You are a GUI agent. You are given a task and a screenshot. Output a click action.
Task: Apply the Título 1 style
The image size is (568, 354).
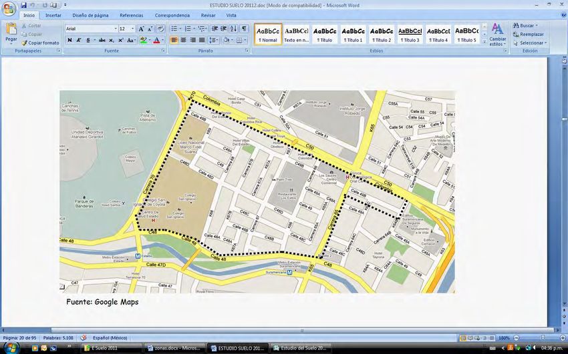[353, 35]
